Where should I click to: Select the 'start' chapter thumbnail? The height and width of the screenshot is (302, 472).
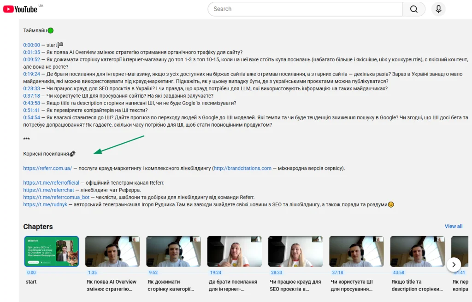pos(51,251)
